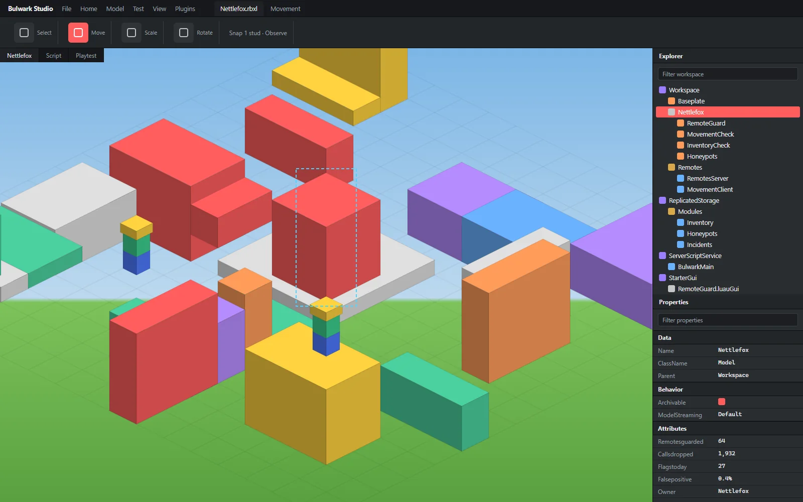This screenshot has height=502, width=803.
Task: Click the Incidents module icon
Action: pyautogui.click(x=681, y=244)
